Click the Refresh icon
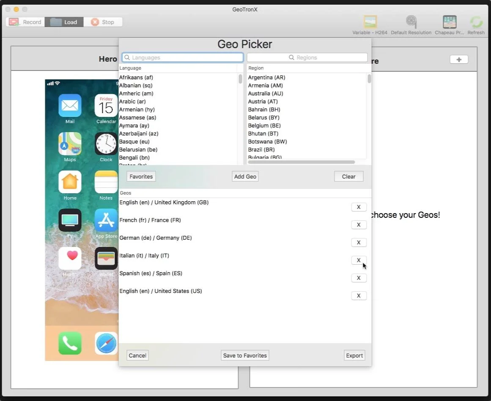This screenshot has height=401, width=491. click(476, 22)
